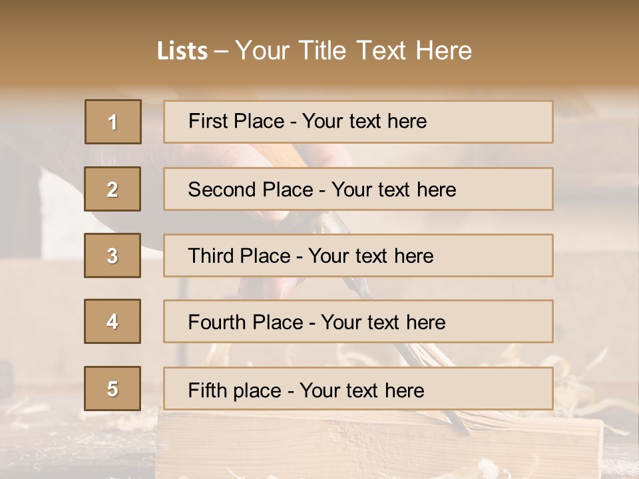639x479 pixels.
Task: Click the word 'here' in First Place row
Action: (x=407, y=121)
